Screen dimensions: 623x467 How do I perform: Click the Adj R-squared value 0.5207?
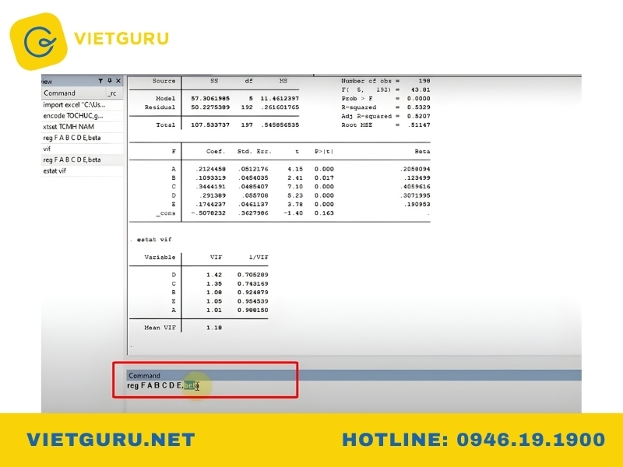[418, 116]
